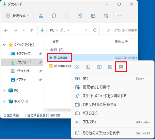
Task: Click the context menu Copy icon
Action: pyautogui.click(x=88, y=67)
